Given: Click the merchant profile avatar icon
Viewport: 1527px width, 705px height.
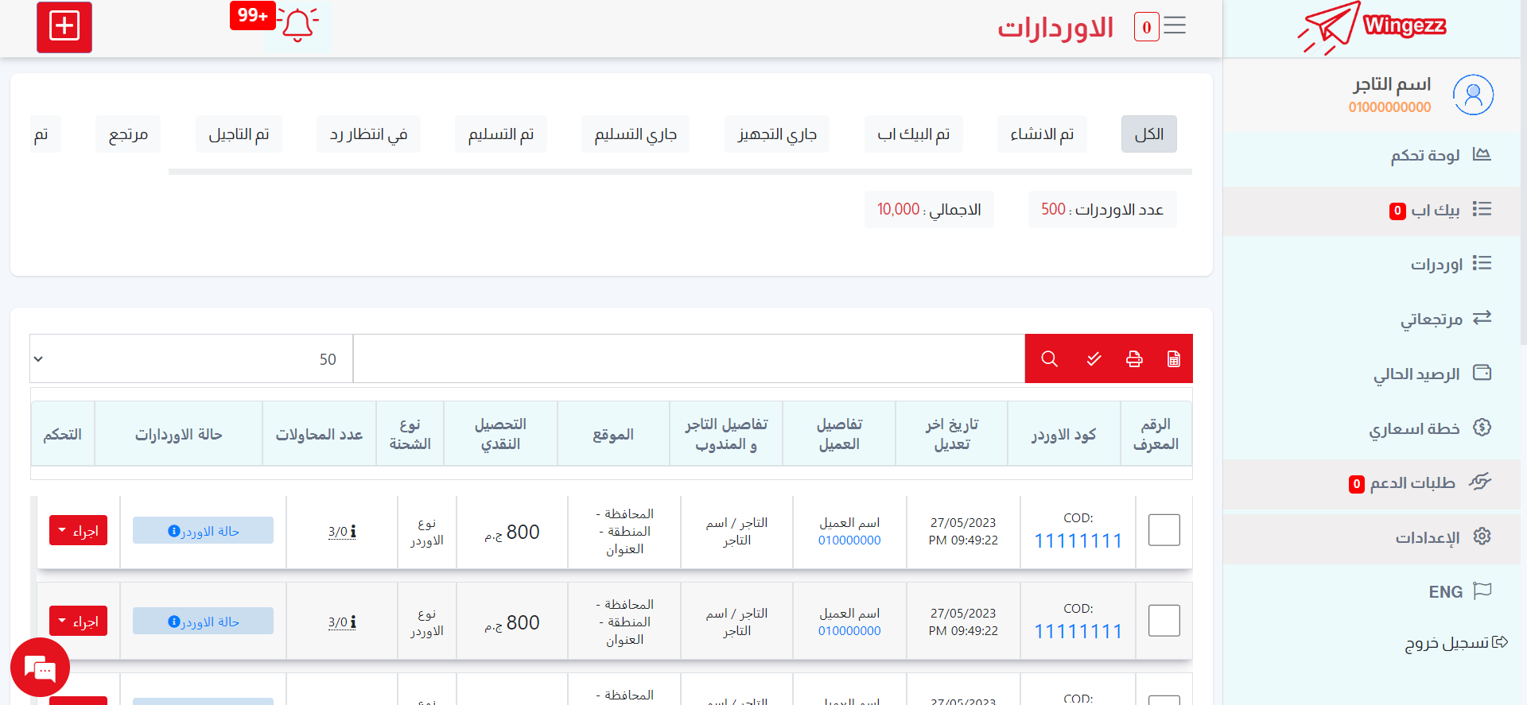Looking at the screenshot, I should pyautogui.click(x=1472, y=95).
